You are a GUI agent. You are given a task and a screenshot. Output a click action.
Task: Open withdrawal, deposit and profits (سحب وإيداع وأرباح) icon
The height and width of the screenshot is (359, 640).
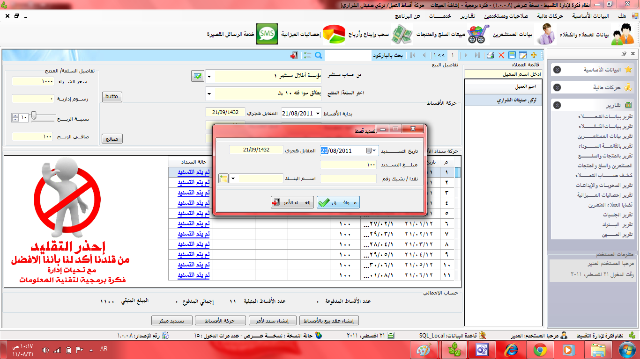pyautogui.click(x=402, y=34)
